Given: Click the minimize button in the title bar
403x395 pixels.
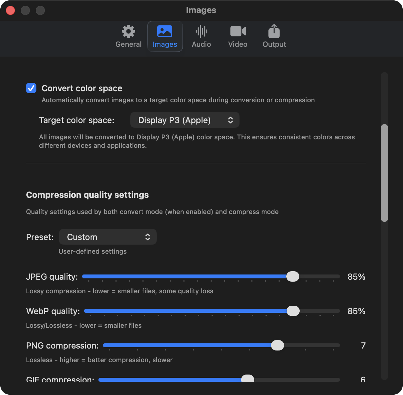Looking at the screenshot, I should click(x=25, y=10).
